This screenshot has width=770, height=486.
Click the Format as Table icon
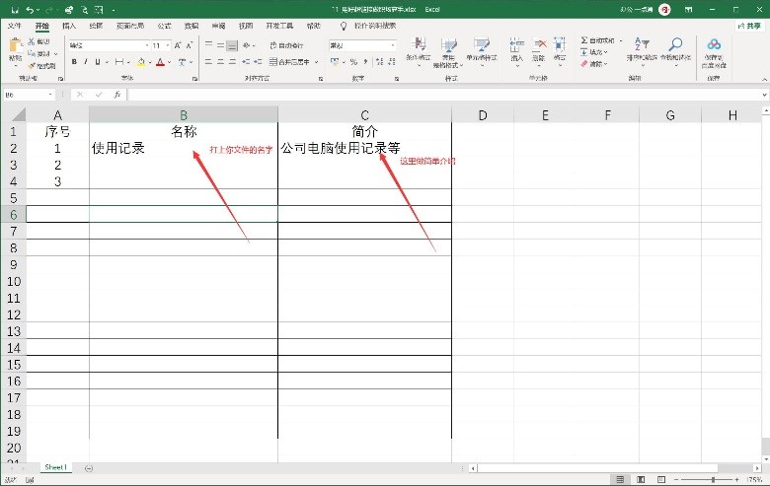[448, 45]
